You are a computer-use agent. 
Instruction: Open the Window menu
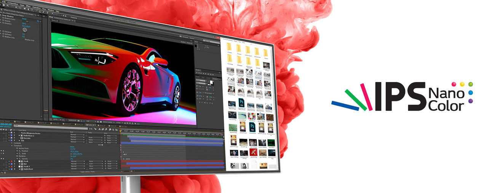coord(51,10)
